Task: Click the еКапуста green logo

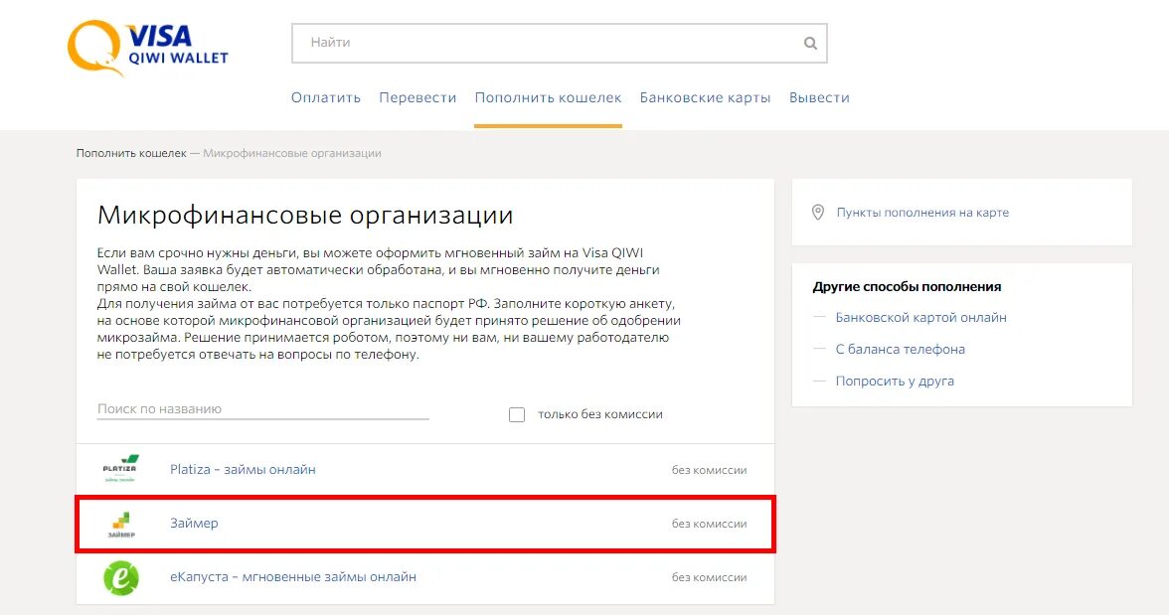Action: [121, 577]
